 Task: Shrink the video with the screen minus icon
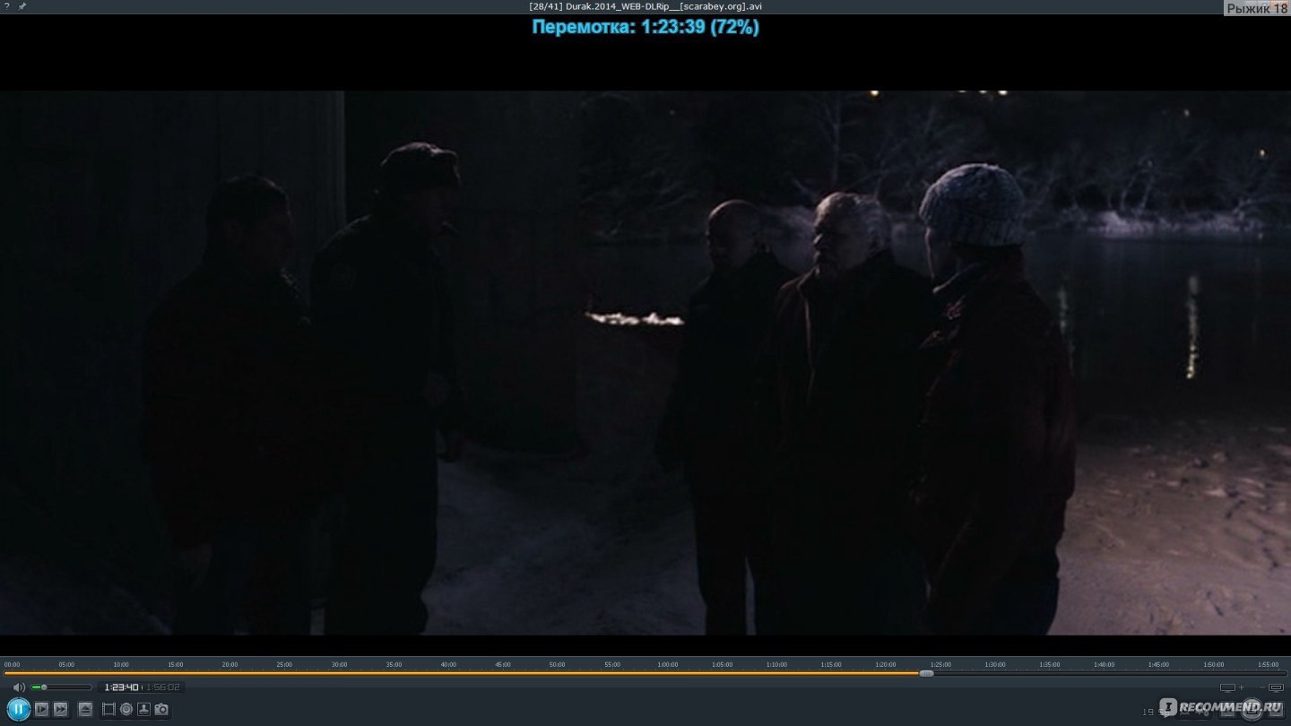1272,687
